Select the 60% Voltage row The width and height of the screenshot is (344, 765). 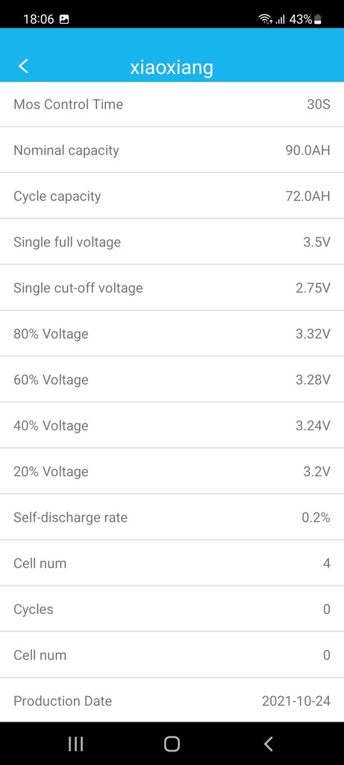[172, 380]
